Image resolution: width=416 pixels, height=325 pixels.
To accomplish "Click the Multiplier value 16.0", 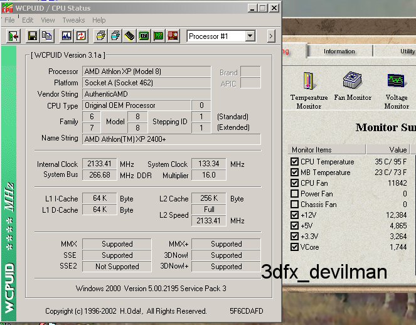I will pyautogui.click(x=209, y=175).
